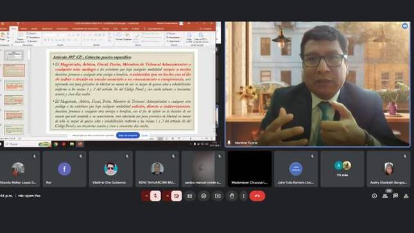414x233 pixels.
Task: Select second slide thumbnail in PowerPoint panel
Action: [x=14, y=71]
